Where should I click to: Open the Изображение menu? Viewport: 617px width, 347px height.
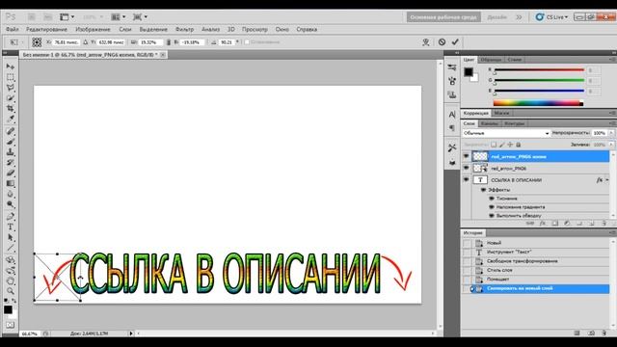coord(93,29)
